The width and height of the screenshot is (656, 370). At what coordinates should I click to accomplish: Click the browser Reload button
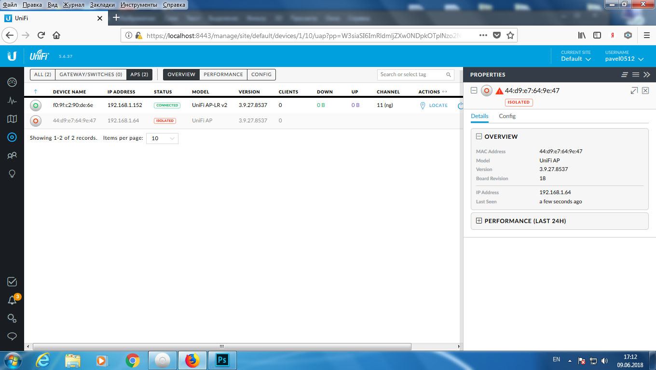click(41, 35)
